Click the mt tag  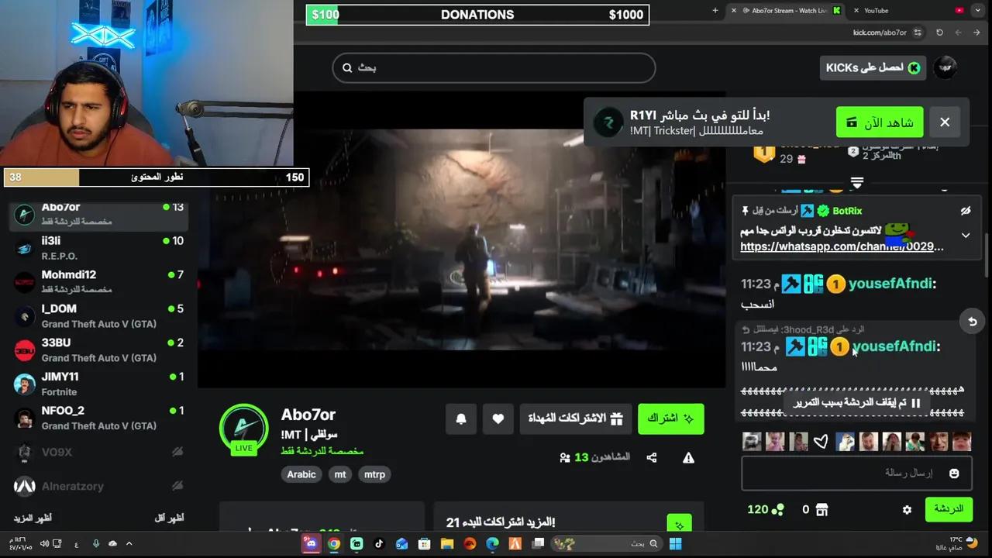pyautogui.click(x=340, y=474)
